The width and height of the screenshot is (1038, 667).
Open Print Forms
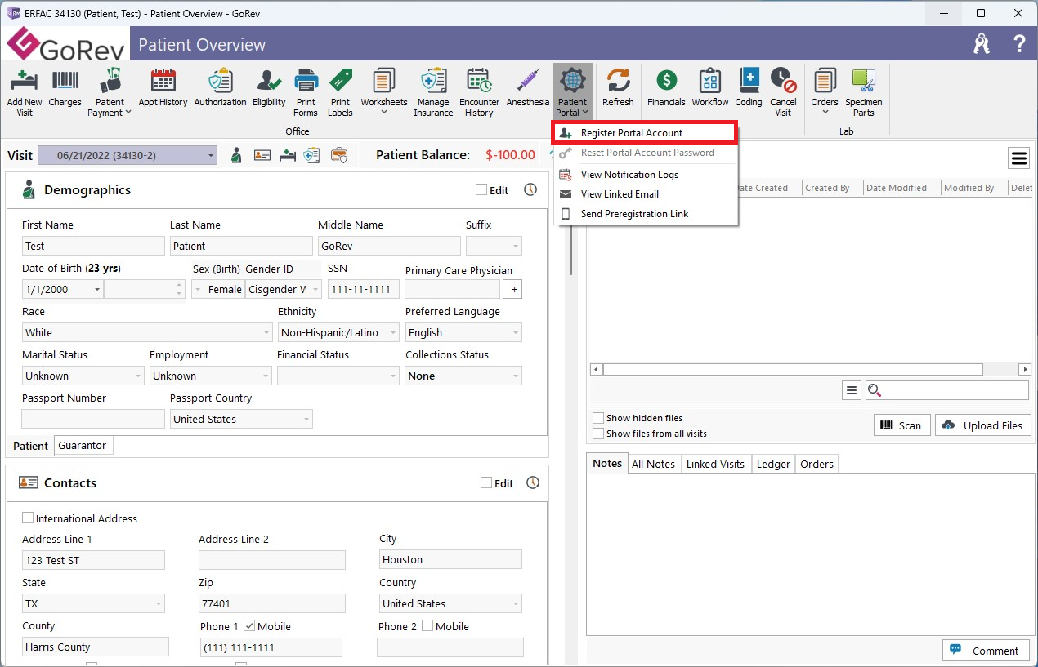tap(306, 92)
